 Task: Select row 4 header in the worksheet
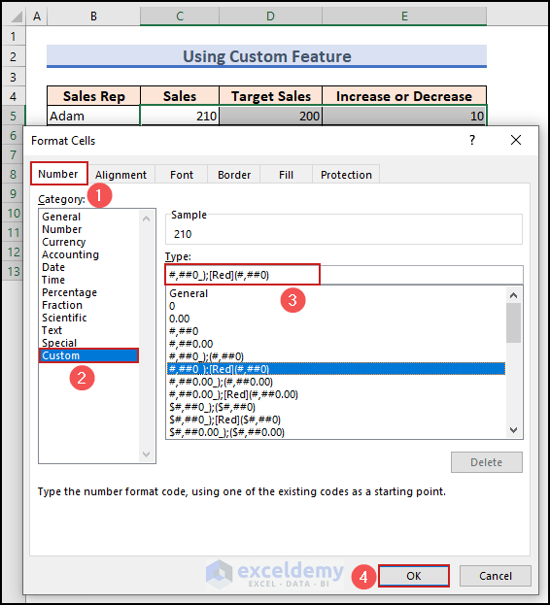(14, 96)
